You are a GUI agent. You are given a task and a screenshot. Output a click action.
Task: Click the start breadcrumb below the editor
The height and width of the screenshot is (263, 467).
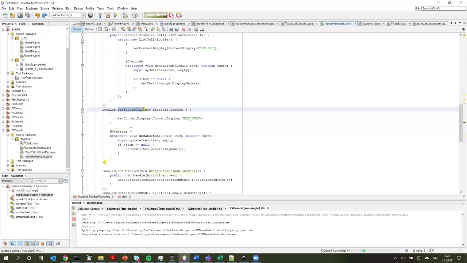124,197
